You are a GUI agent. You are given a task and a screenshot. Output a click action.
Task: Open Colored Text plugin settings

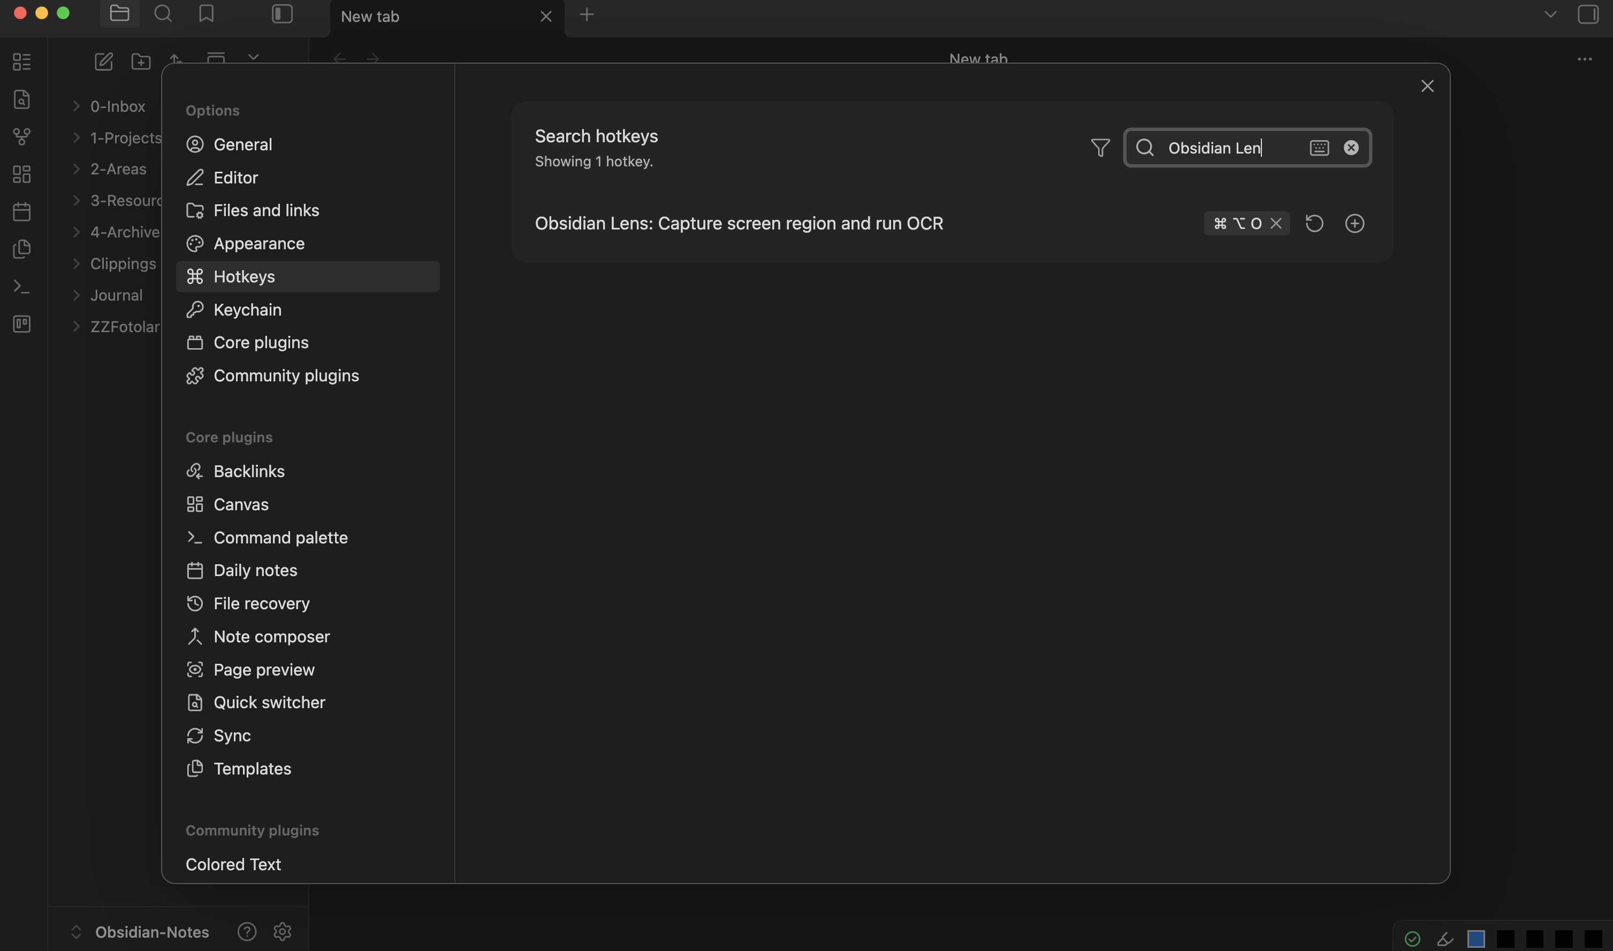[x=308, y=864]
